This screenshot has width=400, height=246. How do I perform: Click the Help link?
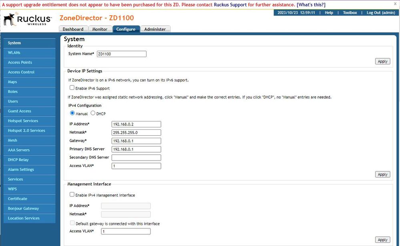coord(329,13)
